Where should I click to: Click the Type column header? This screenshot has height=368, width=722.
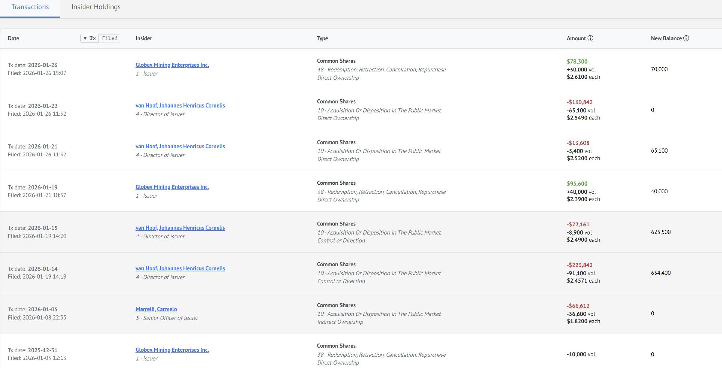(322, 38)
